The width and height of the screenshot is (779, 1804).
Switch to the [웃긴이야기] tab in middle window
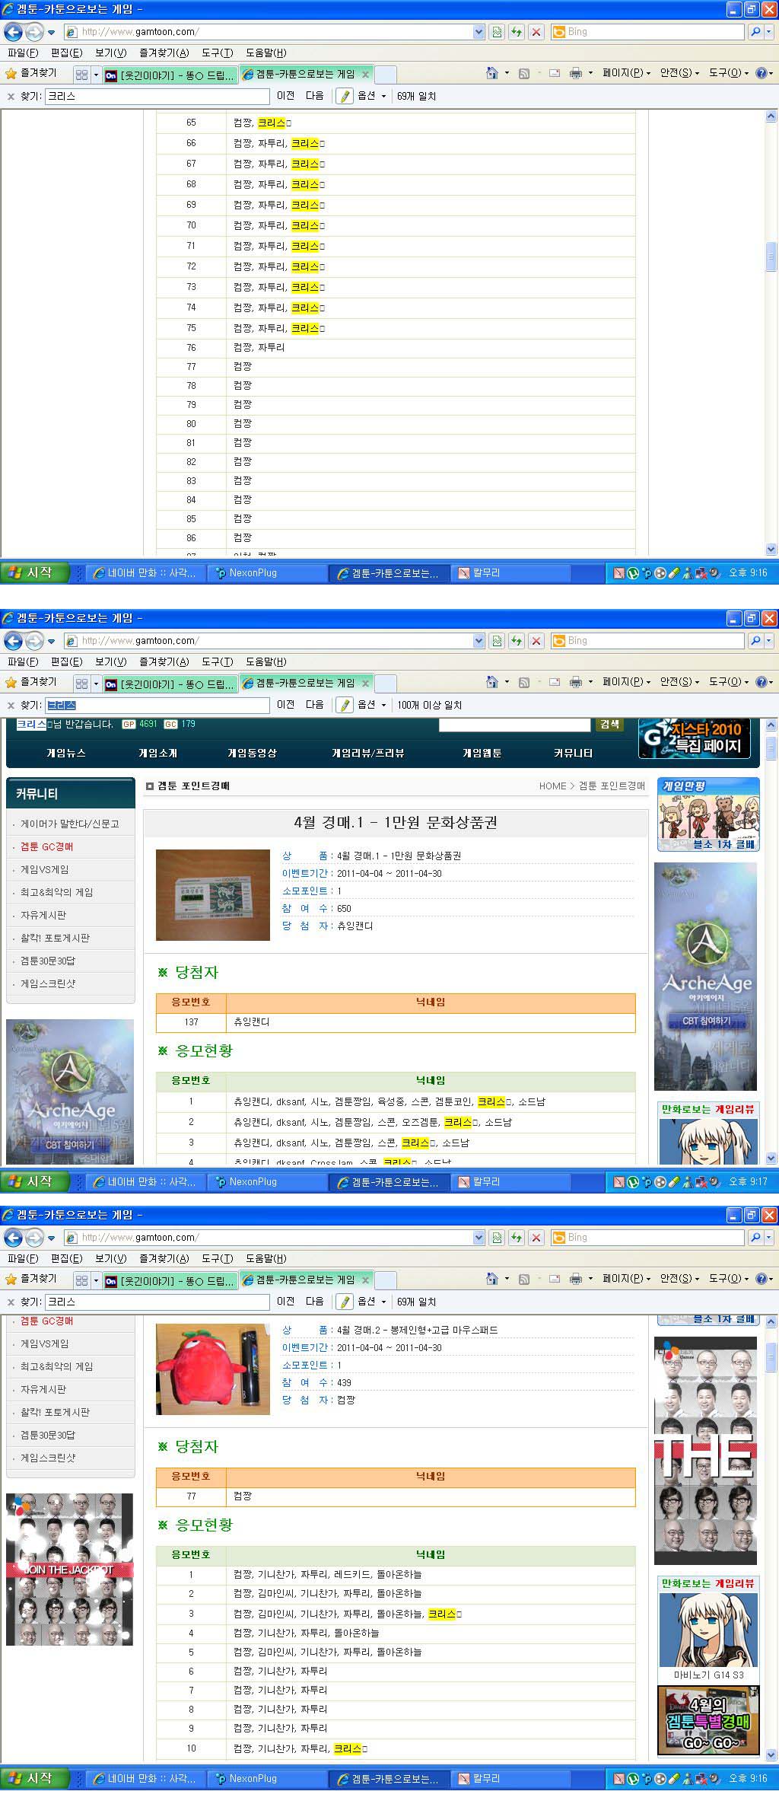[x=170, y=683]
